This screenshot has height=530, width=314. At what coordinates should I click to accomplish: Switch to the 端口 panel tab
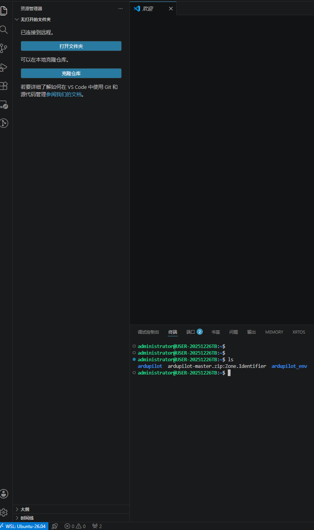pyautogui.click(x=191, y=332)
